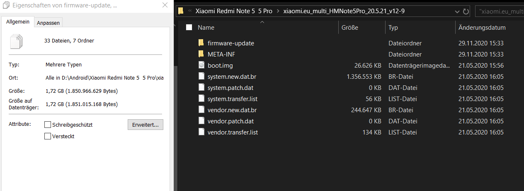Click the system.patch.dat file icon

tap(201, 87)
